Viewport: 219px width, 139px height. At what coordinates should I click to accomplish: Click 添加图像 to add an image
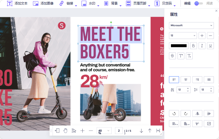43,3
